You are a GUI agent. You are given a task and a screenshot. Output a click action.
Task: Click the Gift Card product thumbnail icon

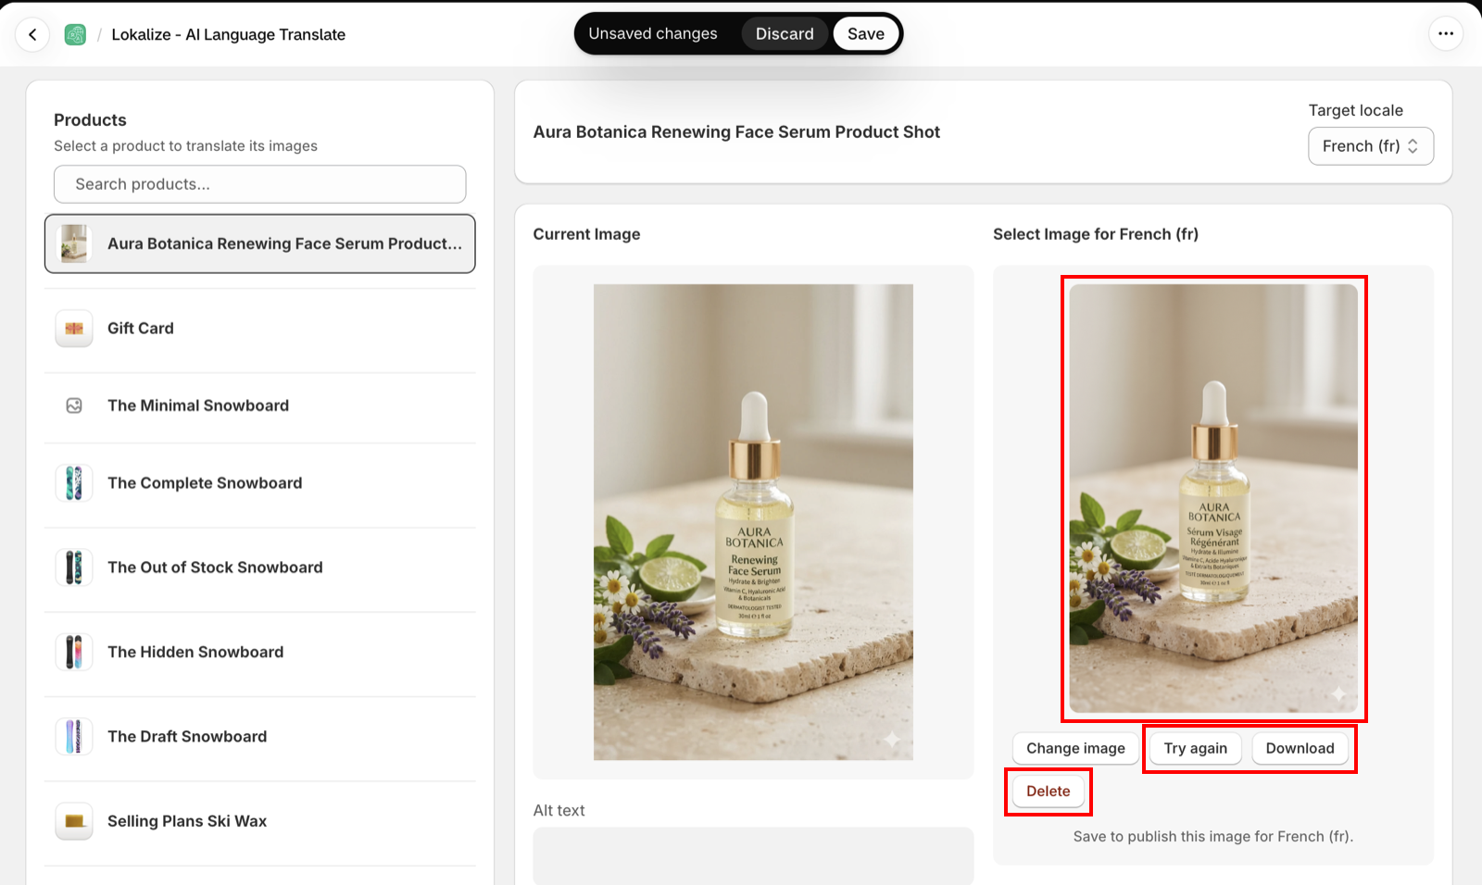pos(74,329)
